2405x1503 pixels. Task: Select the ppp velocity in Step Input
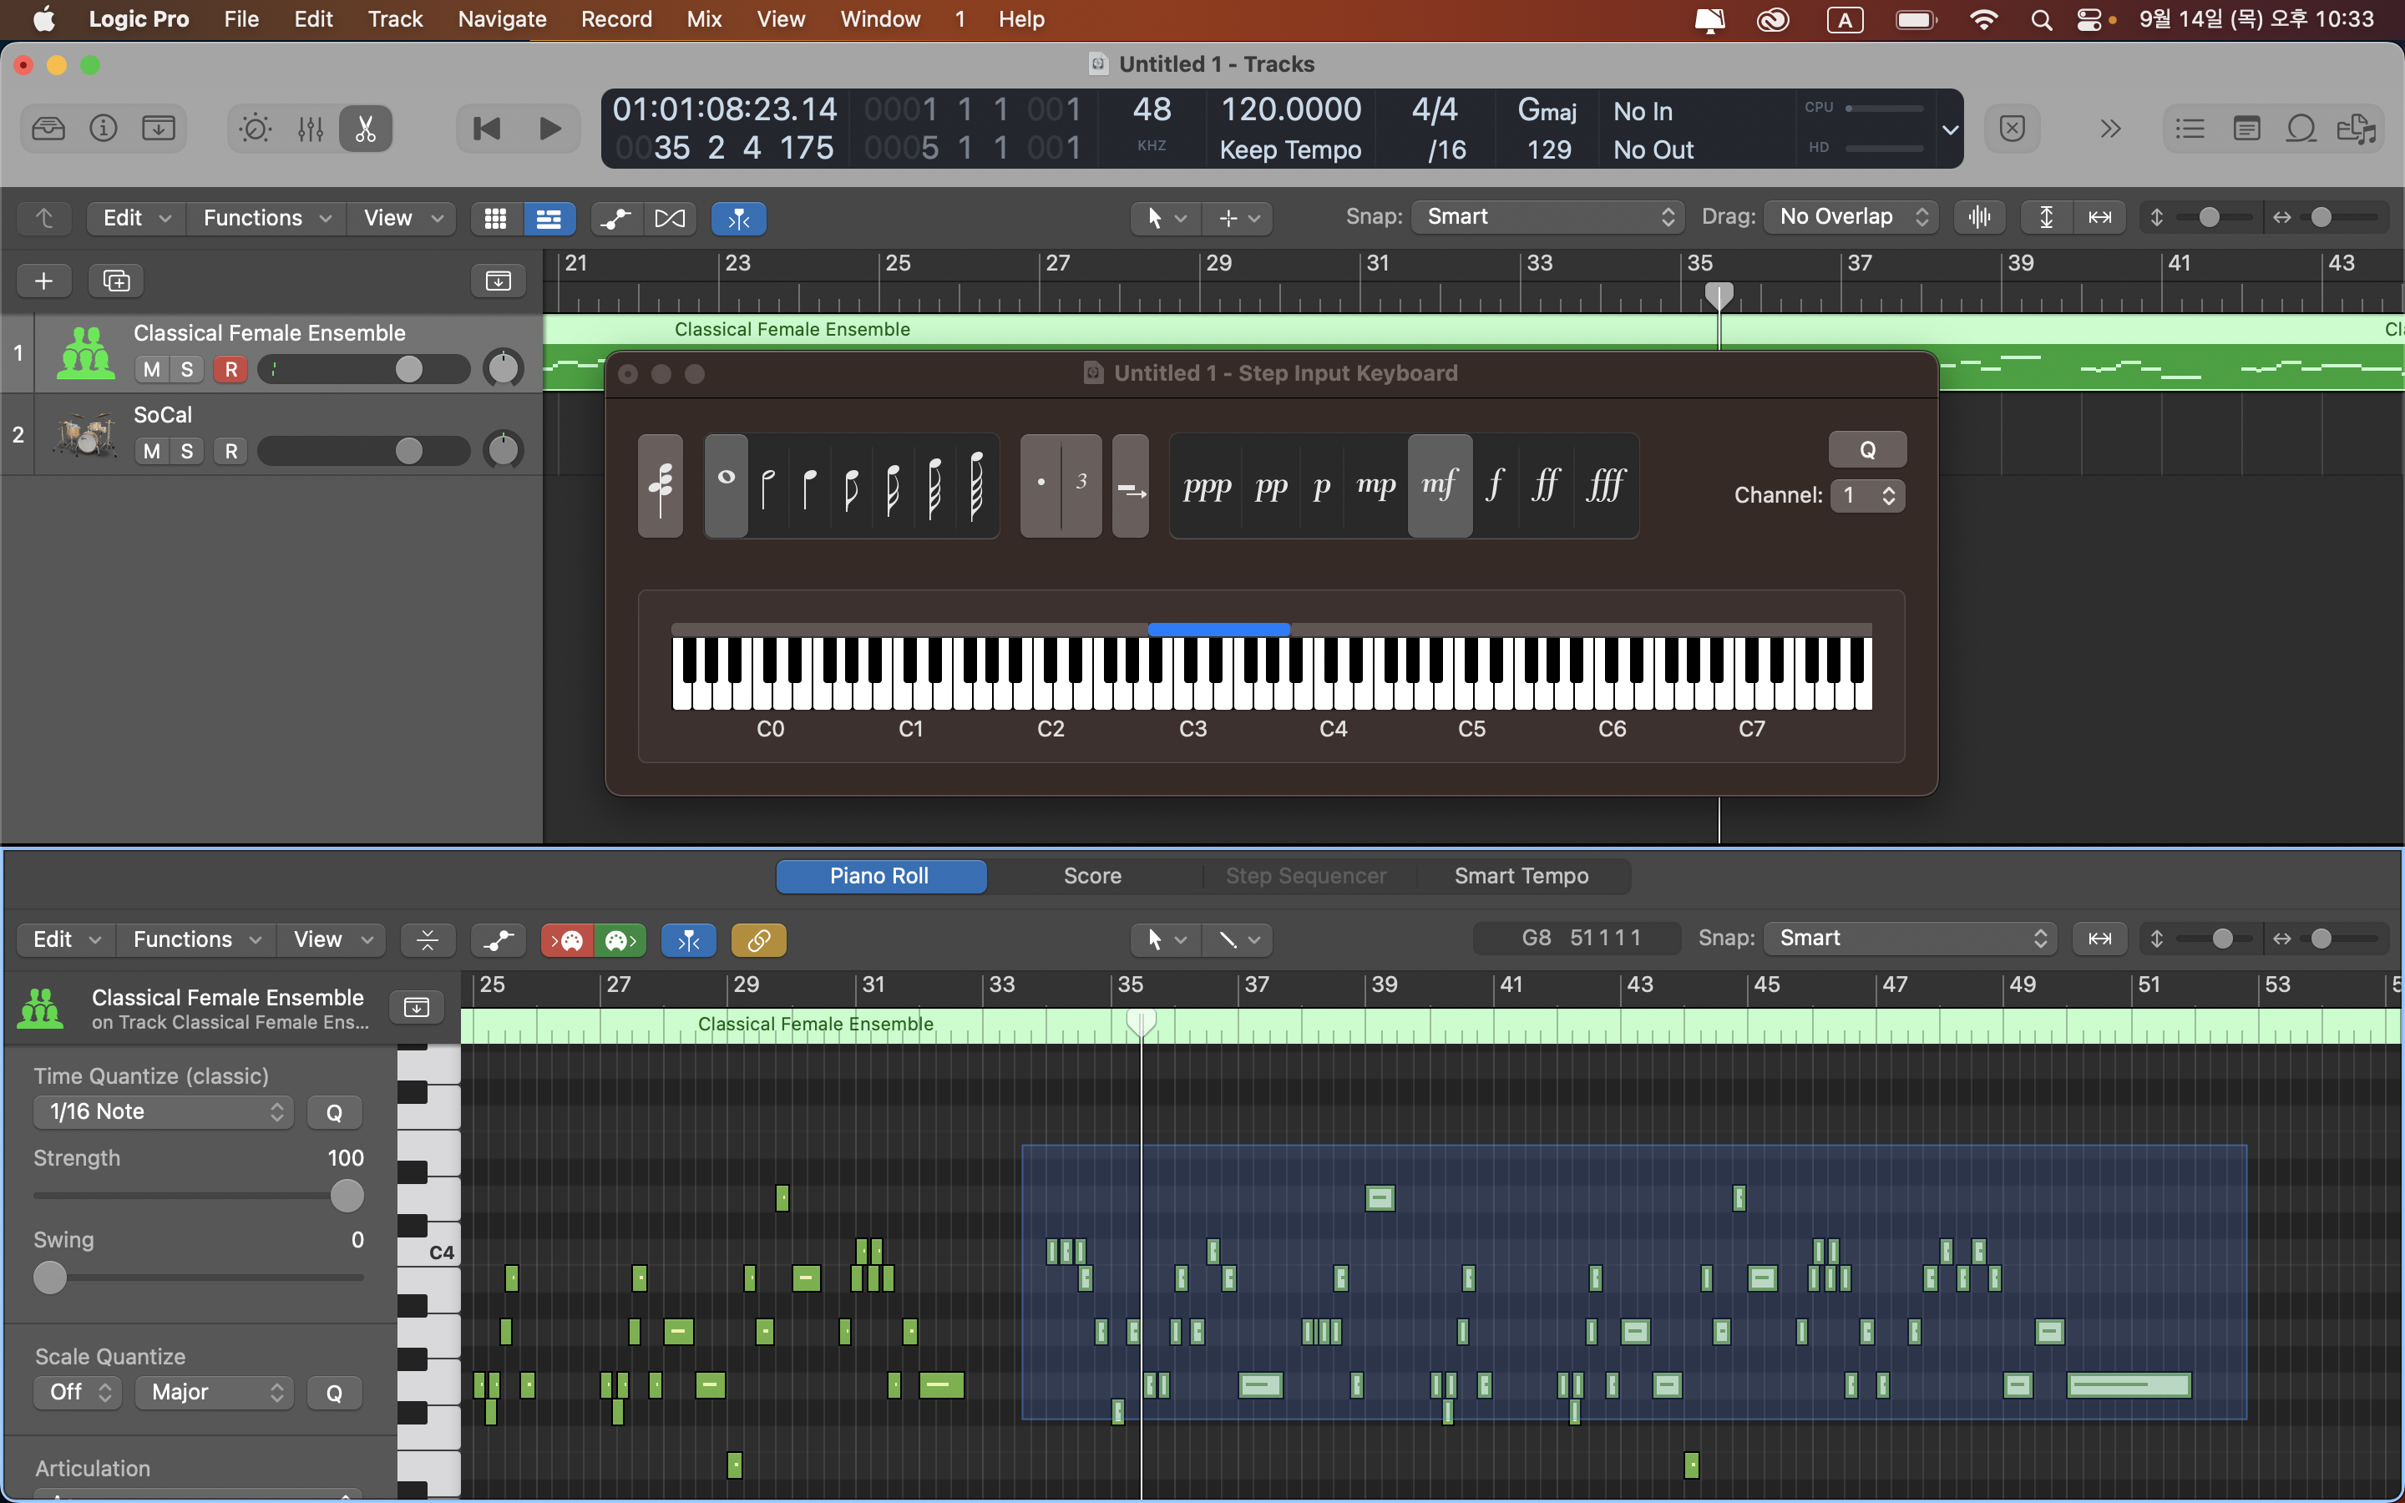[x=1207, y=485]
